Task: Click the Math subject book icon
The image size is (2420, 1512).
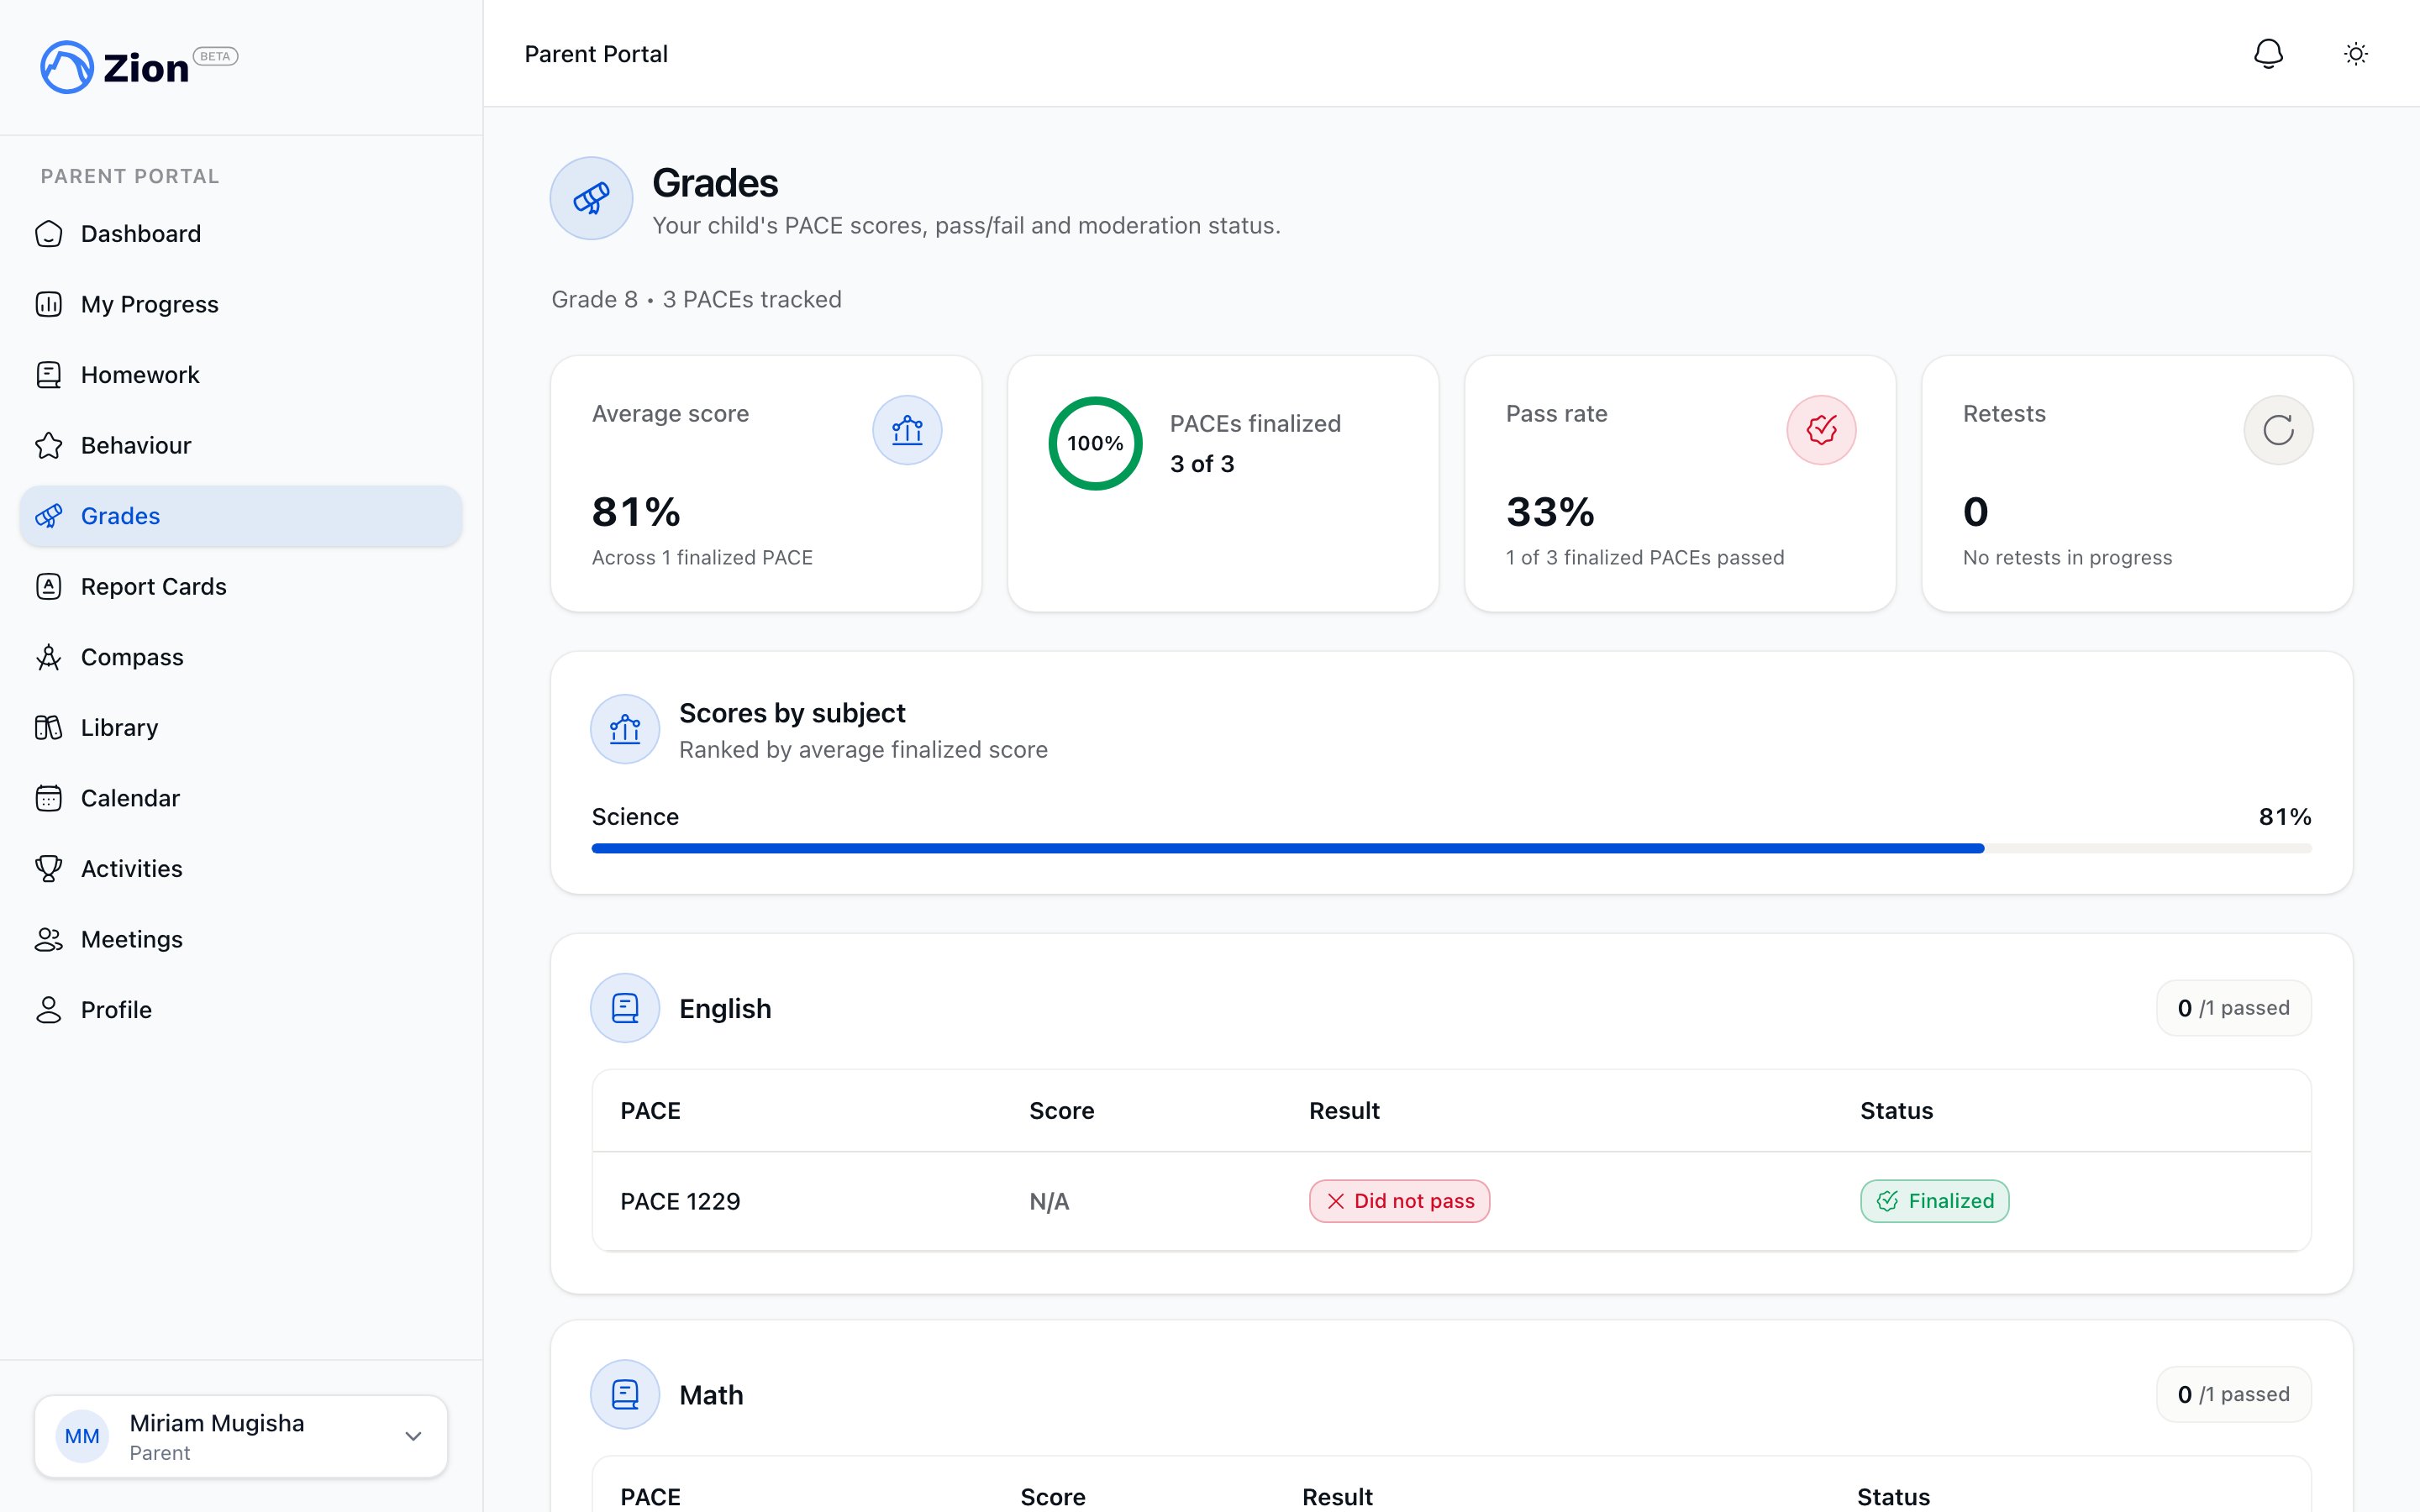Action: (x=625, y=1394)
